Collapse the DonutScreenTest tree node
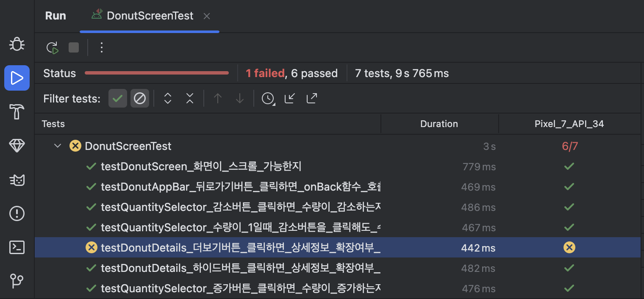 [x=58, y=146]
